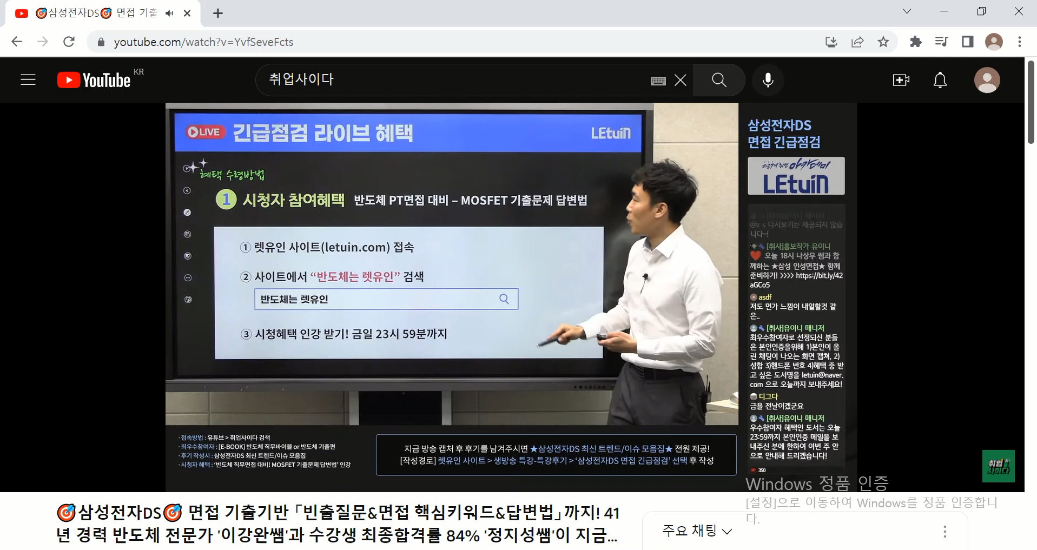This screenshot has height=550, width=1037.
Task: Expand the 주요 채팅 dropdown
Action: [697, 531]
